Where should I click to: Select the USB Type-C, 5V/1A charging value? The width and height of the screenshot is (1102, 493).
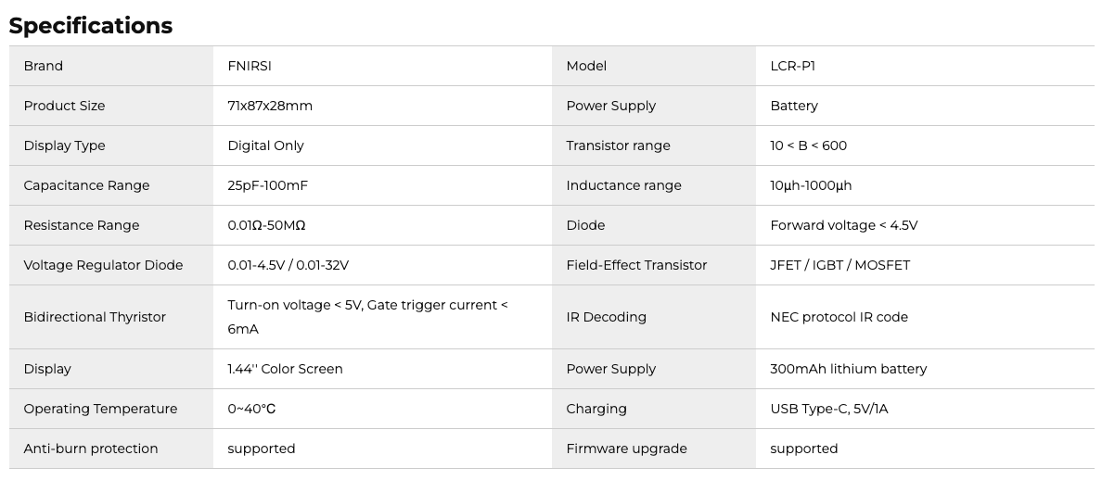point(829,409)
